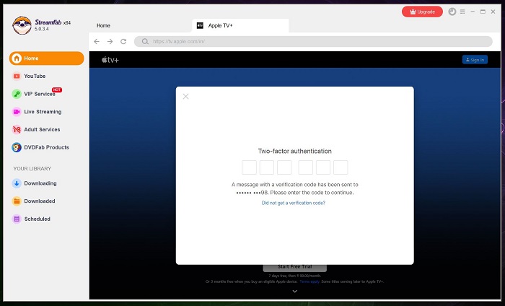Viewport: 505px width, 306px height.
Task: Open Adult Services section
Action: point(42,129)
